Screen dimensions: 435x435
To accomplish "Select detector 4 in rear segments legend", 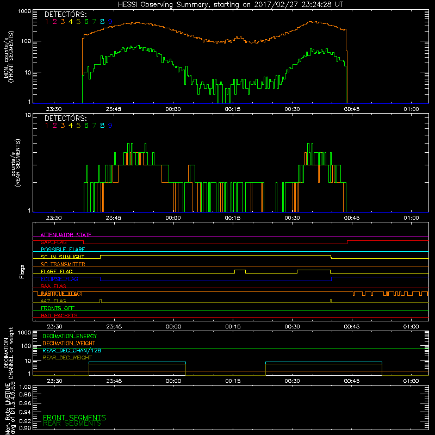I will [71, 126].
